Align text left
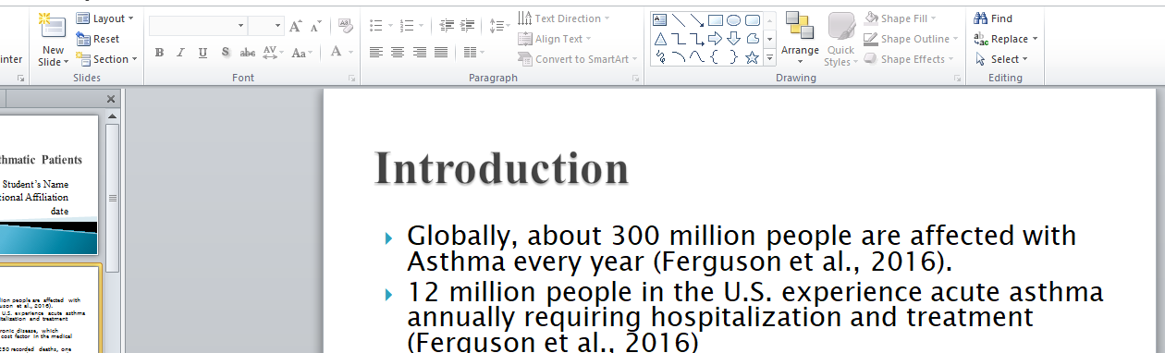 (376, 53)
